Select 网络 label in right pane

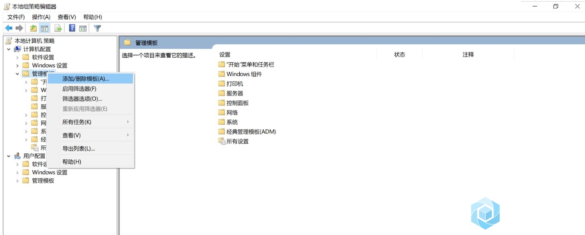pyautogui.click(x=232, y=113)
